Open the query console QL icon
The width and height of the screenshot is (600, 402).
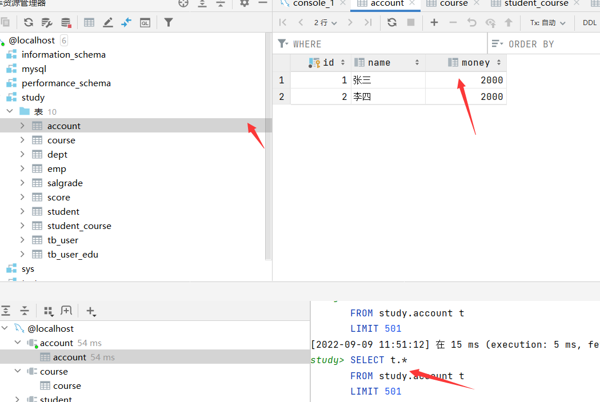(145, 23)
